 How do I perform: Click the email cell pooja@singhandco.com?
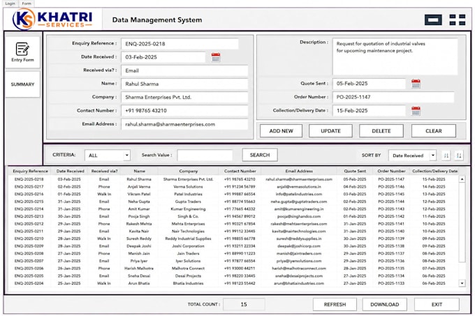pos(299,216)
